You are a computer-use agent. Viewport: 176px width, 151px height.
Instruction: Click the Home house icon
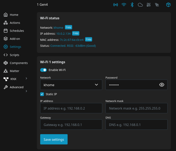[6, 15]
